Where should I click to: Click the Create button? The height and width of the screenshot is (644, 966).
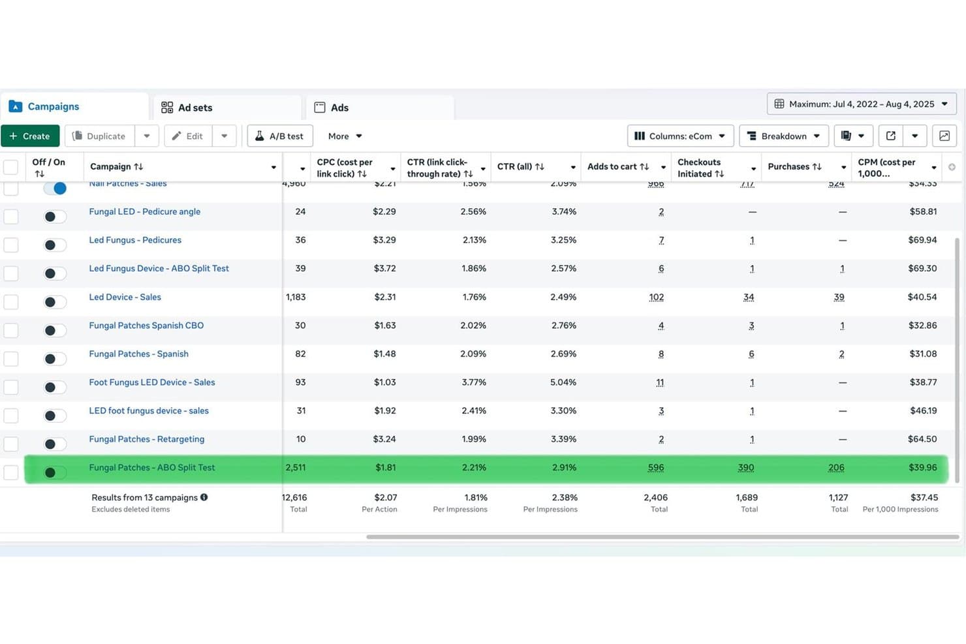click(30, 136)
